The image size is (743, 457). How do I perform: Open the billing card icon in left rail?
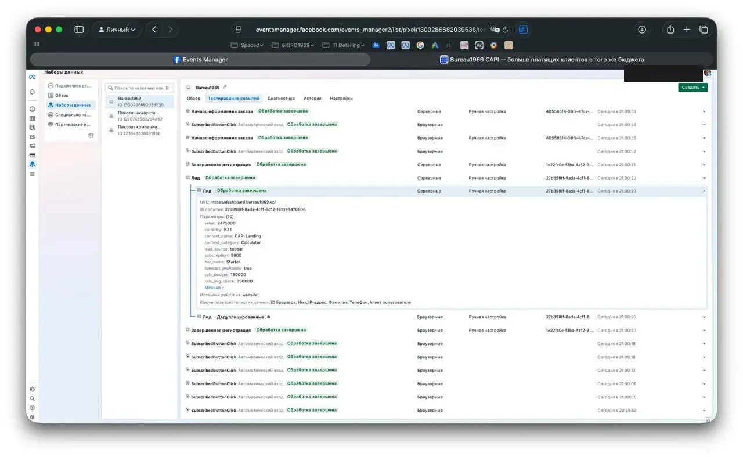pyautogui.click(x=32, y=155)
